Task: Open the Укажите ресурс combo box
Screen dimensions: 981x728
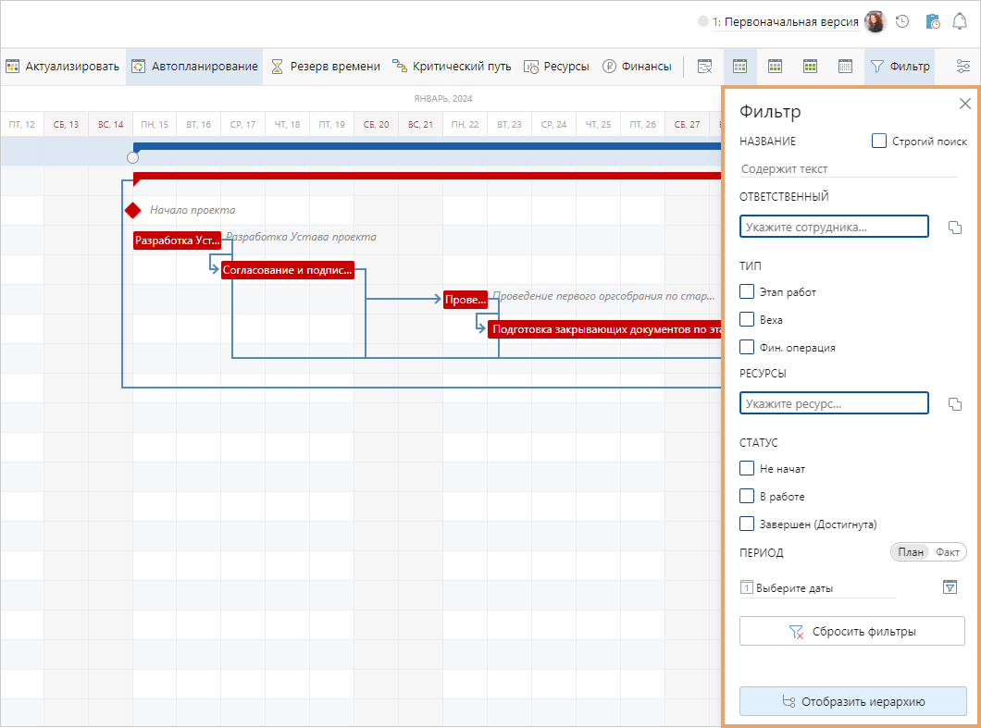Action: [x=833, y=403]
